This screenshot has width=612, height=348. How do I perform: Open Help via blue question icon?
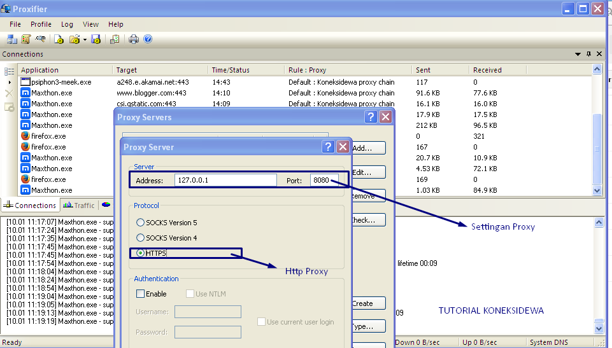click(148, 39)
